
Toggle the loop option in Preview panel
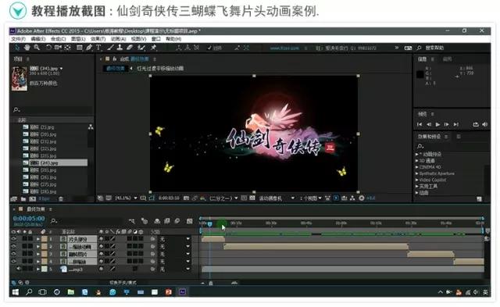[x=476, y=124]
